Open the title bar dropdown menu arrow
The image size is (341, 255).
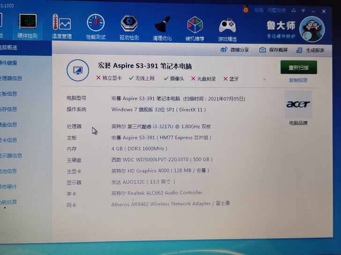[304, 10]
